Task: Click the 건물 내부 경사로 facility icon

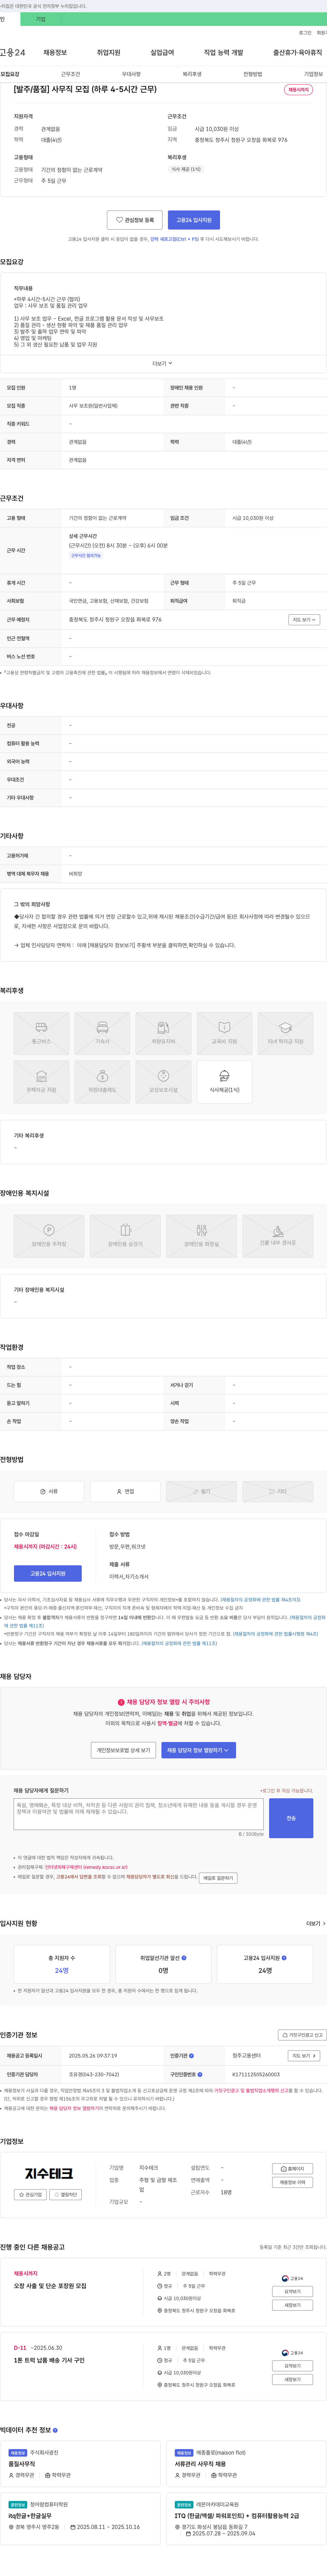Action: tap(278, 1236)
